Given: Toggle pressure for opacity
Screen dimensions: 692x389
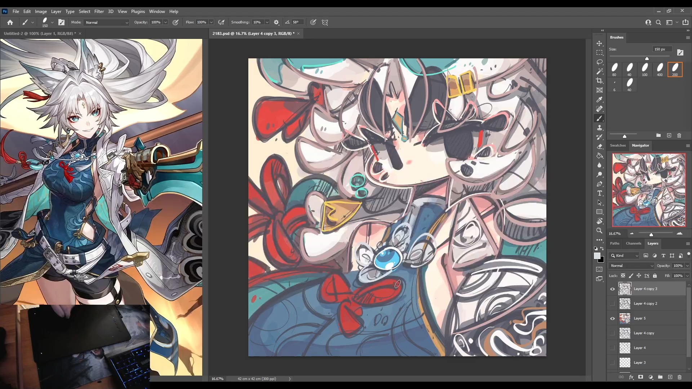Looking at the screenshot, I should 176,22.
